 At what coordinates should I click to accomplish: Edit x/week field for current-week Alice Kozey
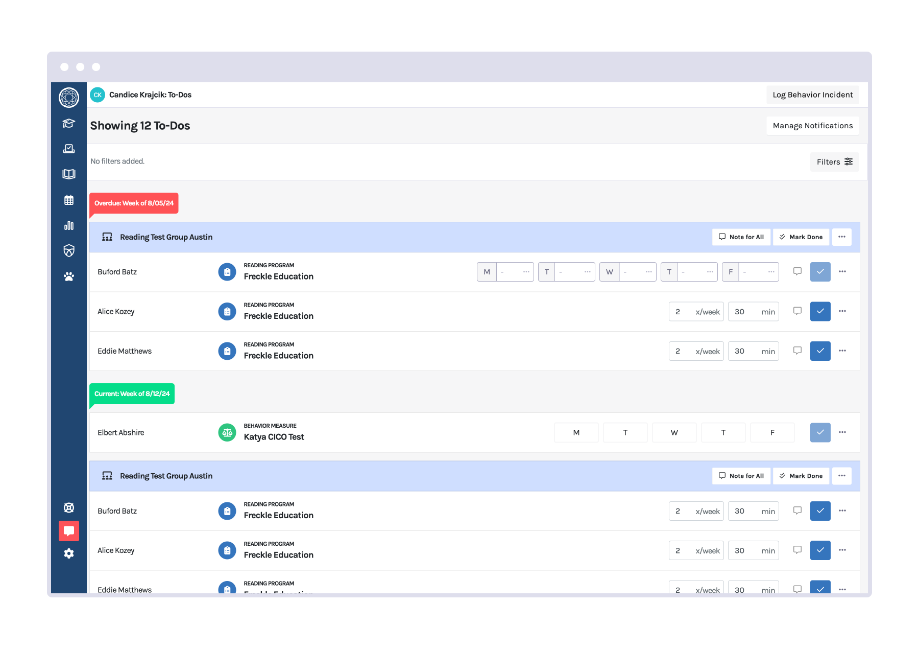click(x=696, y=550)
